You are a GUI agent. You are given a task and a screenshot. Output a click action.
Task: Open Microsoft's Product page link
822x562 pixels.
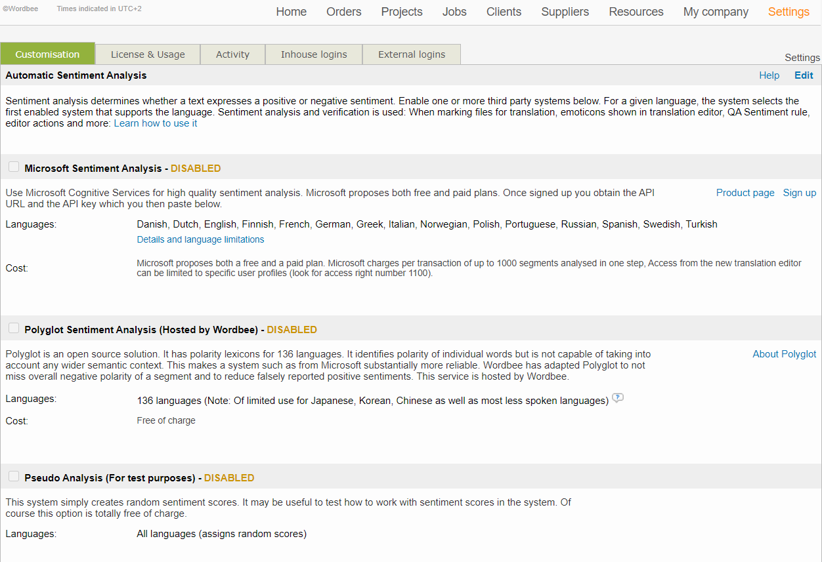click(745, 192)
